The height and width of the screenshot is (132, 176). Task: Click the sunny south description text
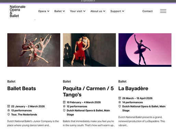coord(89,123)
